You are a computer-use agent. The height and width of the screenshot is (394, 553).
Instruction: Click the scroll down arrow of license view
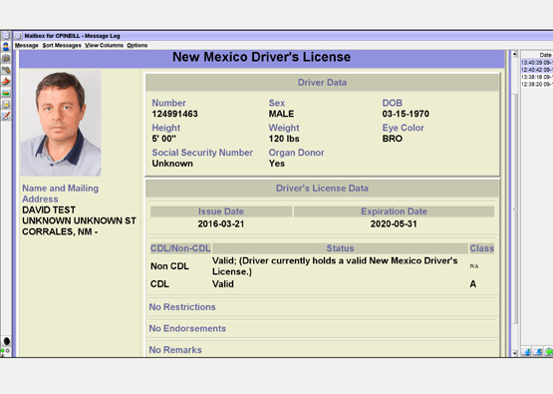click(x=514, y=353)
